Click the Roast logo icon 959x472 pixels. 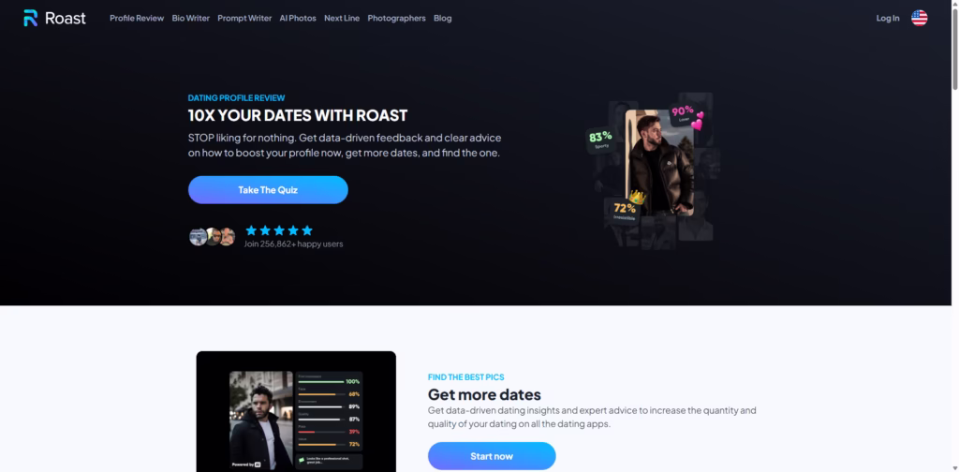point(31,19)
